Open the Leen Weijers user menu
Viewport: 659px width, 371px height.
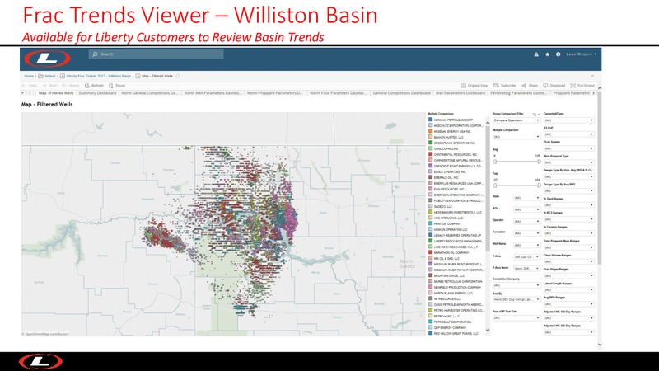tap(581, 54)
